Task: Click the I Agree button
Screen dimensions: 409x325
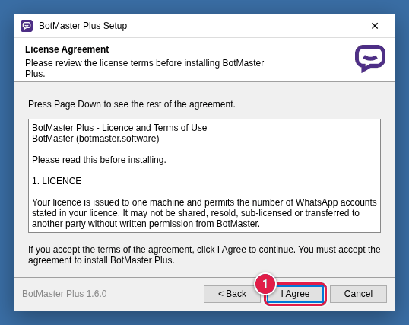Action: click(x=295, y=294)
